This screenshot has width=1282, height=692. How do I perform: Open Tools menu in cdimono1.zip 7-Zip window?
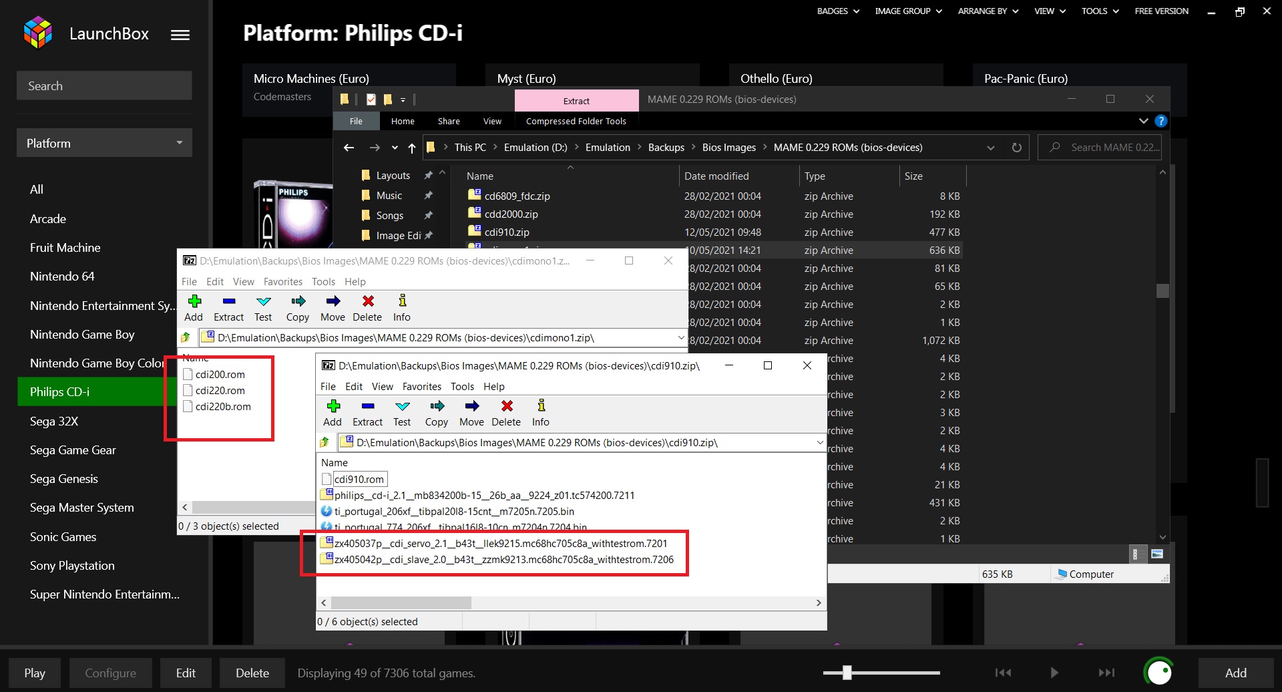tap(323, 281)
